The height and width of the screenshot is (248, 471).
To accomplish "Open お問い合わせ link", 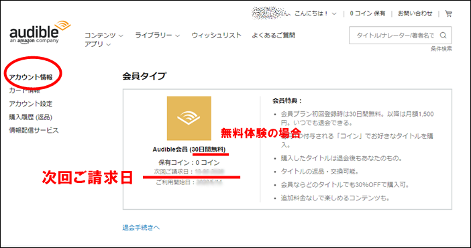I will point(415,13).
